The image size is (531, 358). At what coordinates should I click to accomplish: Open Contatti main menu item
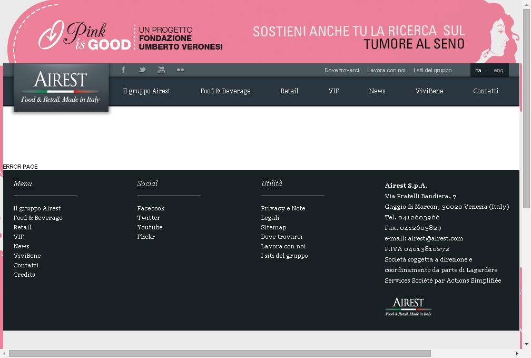[x=486, y=91]
